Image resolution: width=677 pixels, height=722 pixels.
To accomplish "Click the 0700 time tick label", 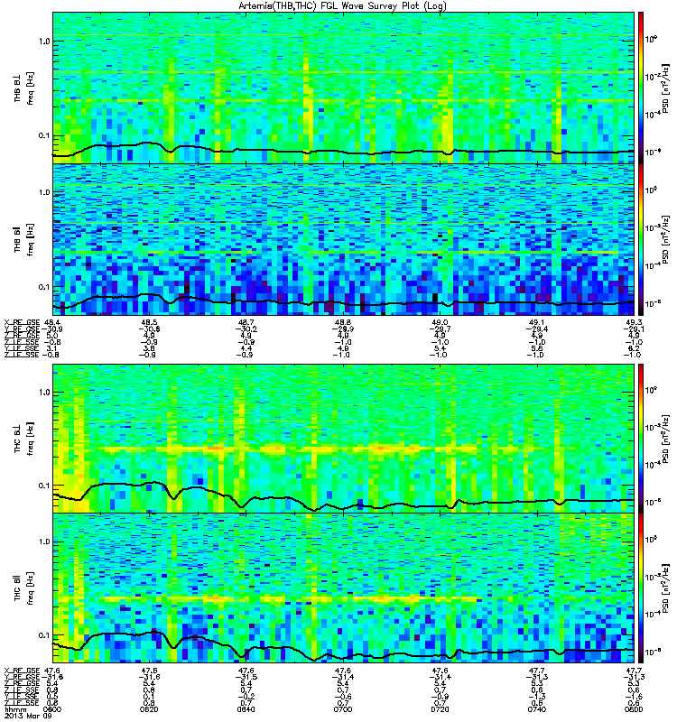I will [343, 709].
